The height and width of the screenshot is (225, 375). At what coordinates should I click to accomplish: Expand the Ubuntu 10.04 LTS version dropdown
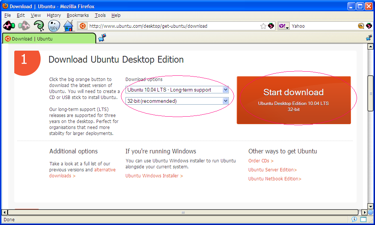[x=177, y=90]
